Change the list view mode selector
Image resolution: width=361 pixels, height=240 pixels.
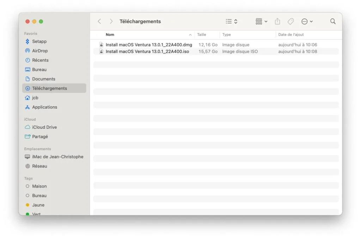pyautogui.click(x=231, y=21)
